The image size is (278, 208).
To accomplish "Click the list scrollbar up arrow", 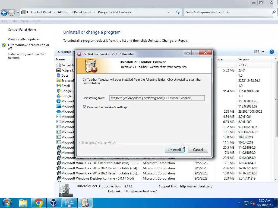I will tap(276, 58).
